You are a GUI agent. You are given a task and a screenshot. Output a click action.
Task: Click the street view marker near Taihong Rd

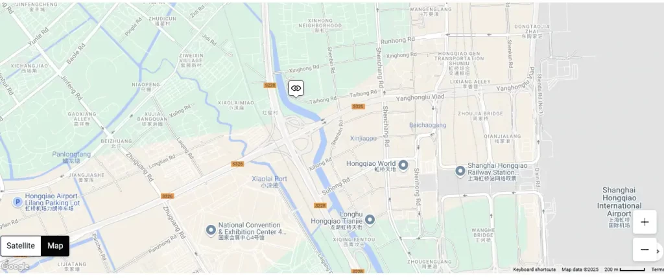[x=296, y=88]
